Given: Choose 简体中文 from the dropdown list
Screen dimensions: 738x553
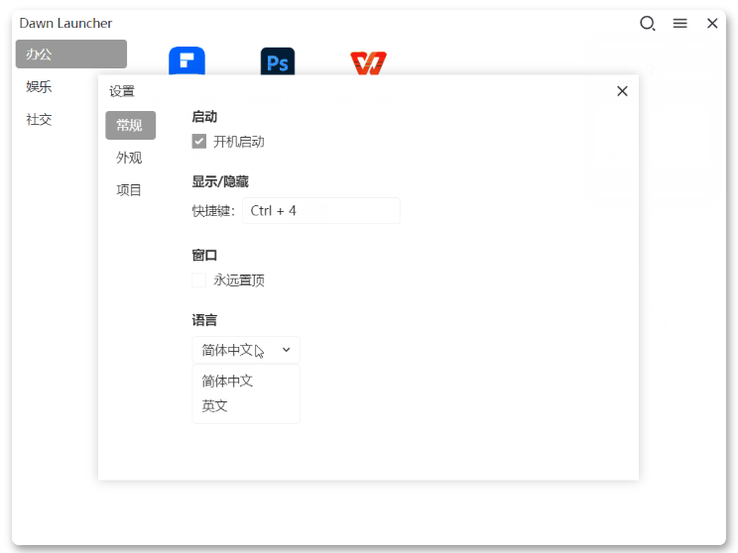Looking at the screenshot, I should tap(228, 381).
